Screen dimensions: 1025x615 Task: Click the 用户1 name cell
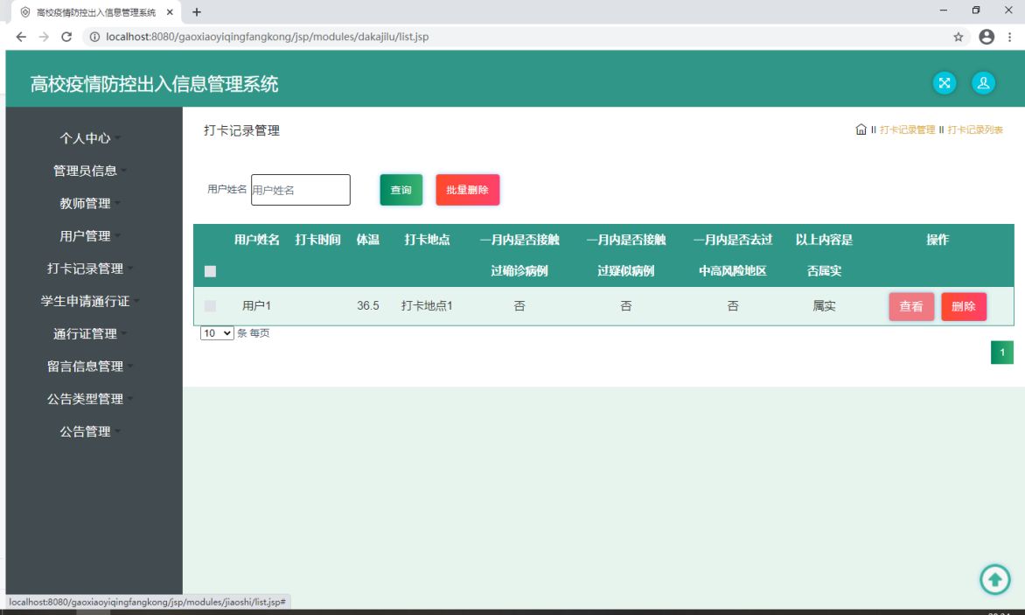point(256,306)
